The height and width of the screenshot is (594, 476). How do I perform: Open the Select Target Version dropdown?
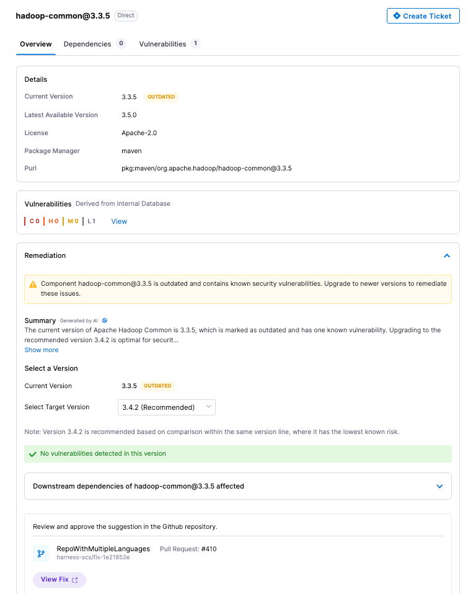[x=167, y=407]
